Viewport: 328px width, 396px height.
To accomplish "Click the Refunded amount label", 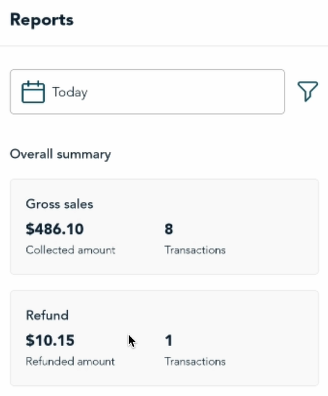I will click(x=71, y=361).
